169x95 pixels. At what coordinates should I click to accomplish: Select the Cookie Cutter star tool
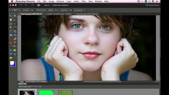coord(11,35)
